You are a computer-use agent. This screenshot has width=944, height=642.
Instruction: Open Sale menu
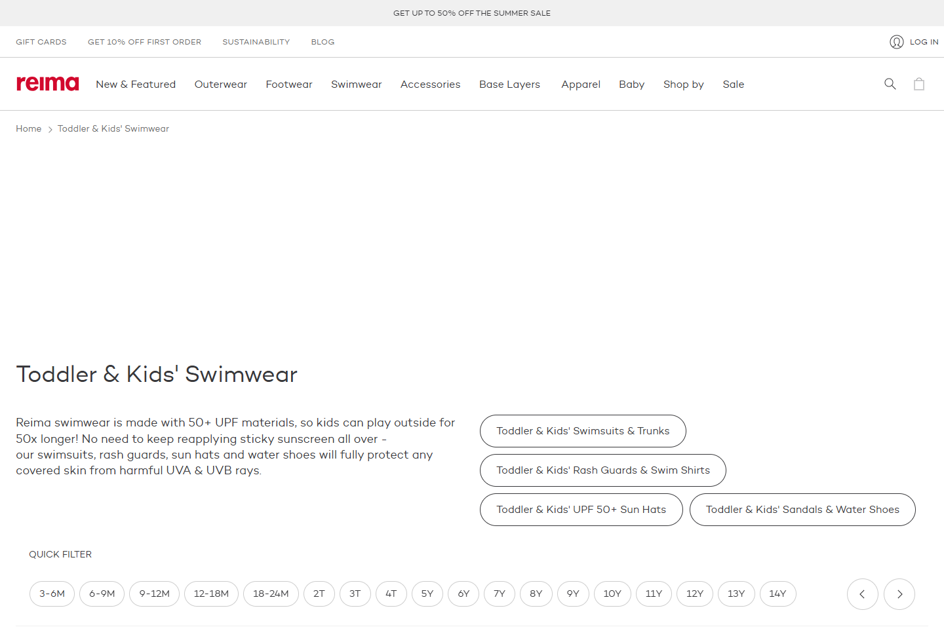pyautogui.click(x=733, y=85)
